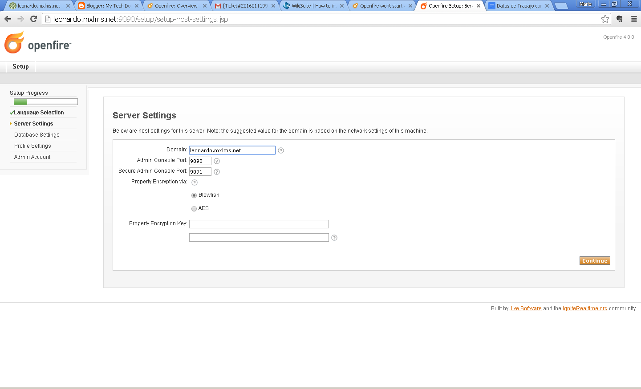
Task: Open a new browser tab
Action: (561, 6)
